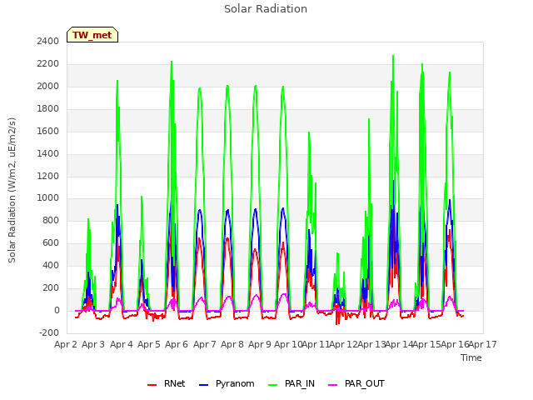Click the TW_met annotation label

click(92, 35)
